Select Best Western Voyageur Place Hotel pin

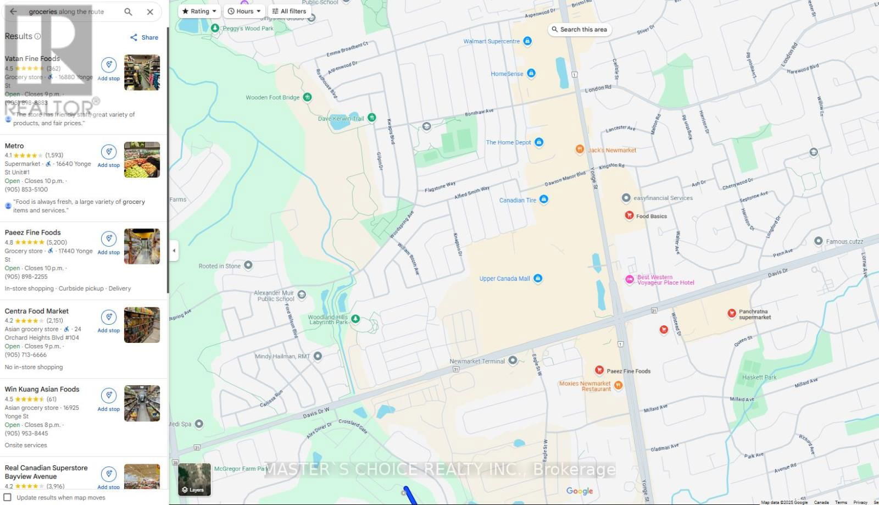(630, 280)
